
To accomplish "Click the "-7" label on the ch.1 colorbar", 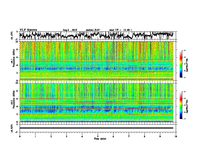I will coord(184,77).
